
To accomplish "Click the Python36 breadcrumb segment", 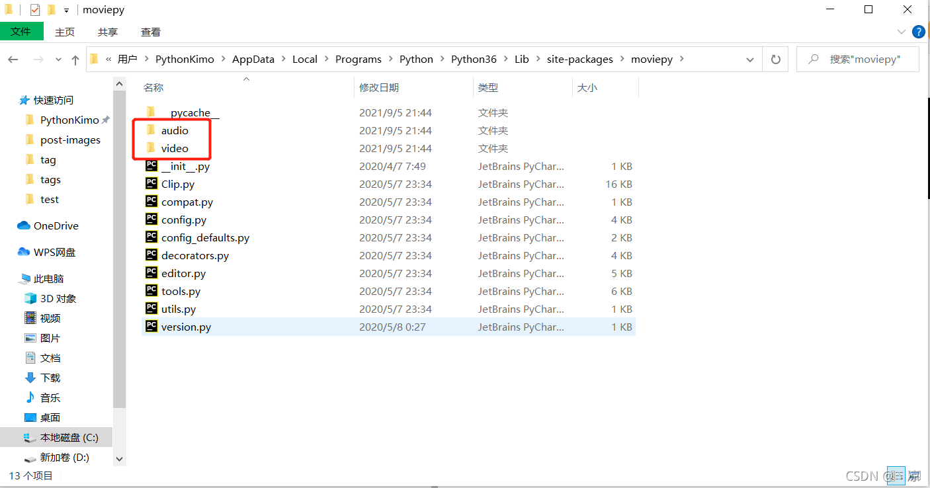I will 474,59.
